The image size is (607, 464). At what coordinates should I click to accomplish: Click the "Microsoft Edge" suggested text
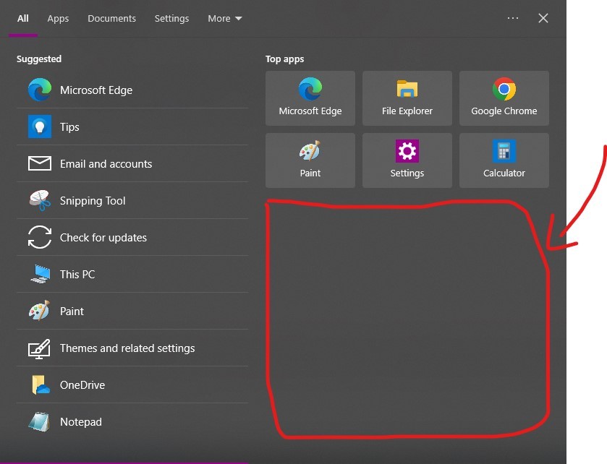pyautogui.click(x=96, y=90)
